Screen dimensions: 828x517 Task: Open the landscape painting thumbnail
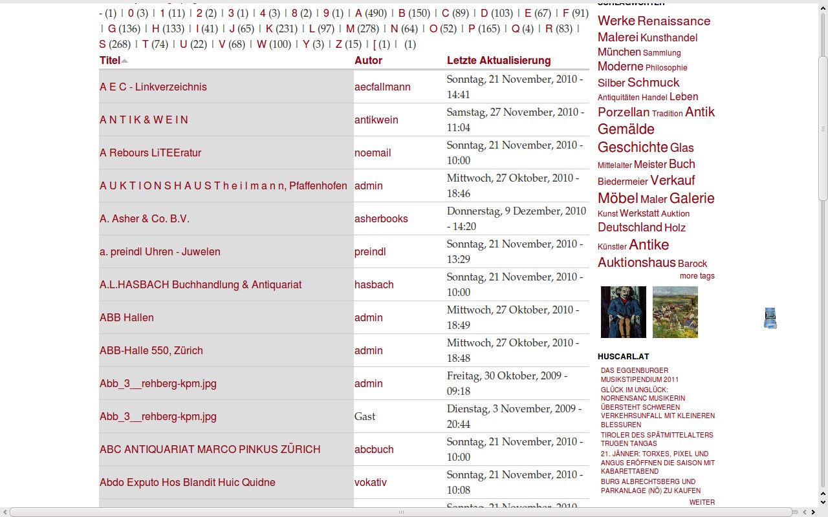coord(675,312)
